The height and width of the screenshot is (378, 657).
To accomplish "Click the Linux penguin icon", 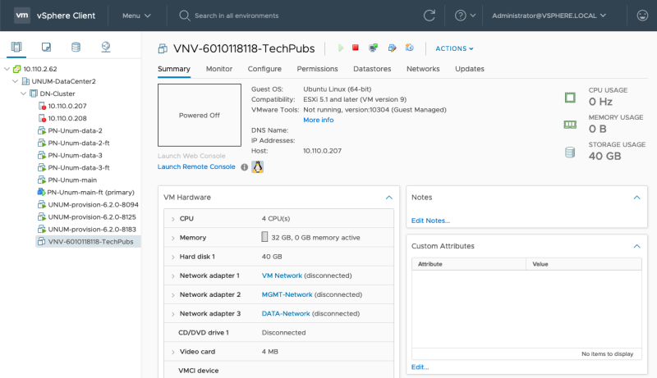I will click(x=257, y=166).
